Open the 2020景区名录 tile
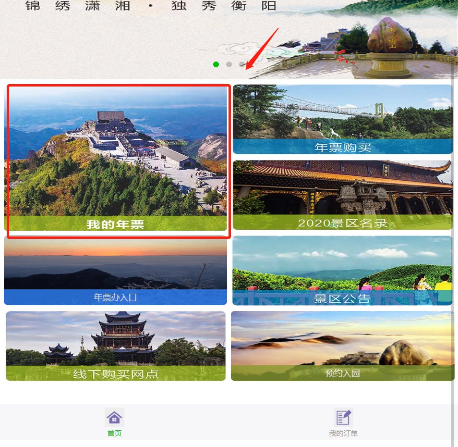This screenshot has width=458, height=447. click(x=343, y=195)
